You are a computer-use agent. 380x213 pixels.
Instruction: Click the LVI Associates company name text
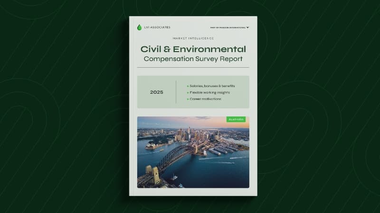[x=157, y=27]
